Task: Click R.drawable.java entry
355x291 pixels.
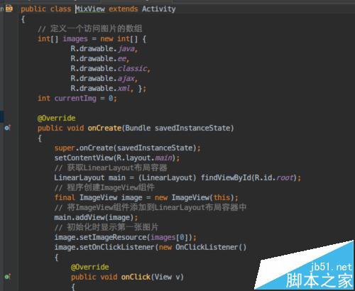Action: (104, 49)
